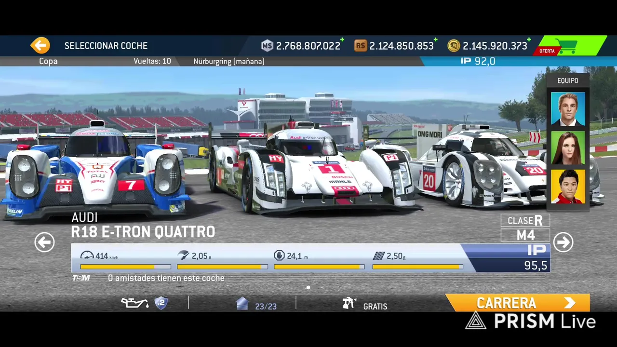Tap the top speed progress bar
The height and width of the screenshot is (347, 617).
point(125,267)
